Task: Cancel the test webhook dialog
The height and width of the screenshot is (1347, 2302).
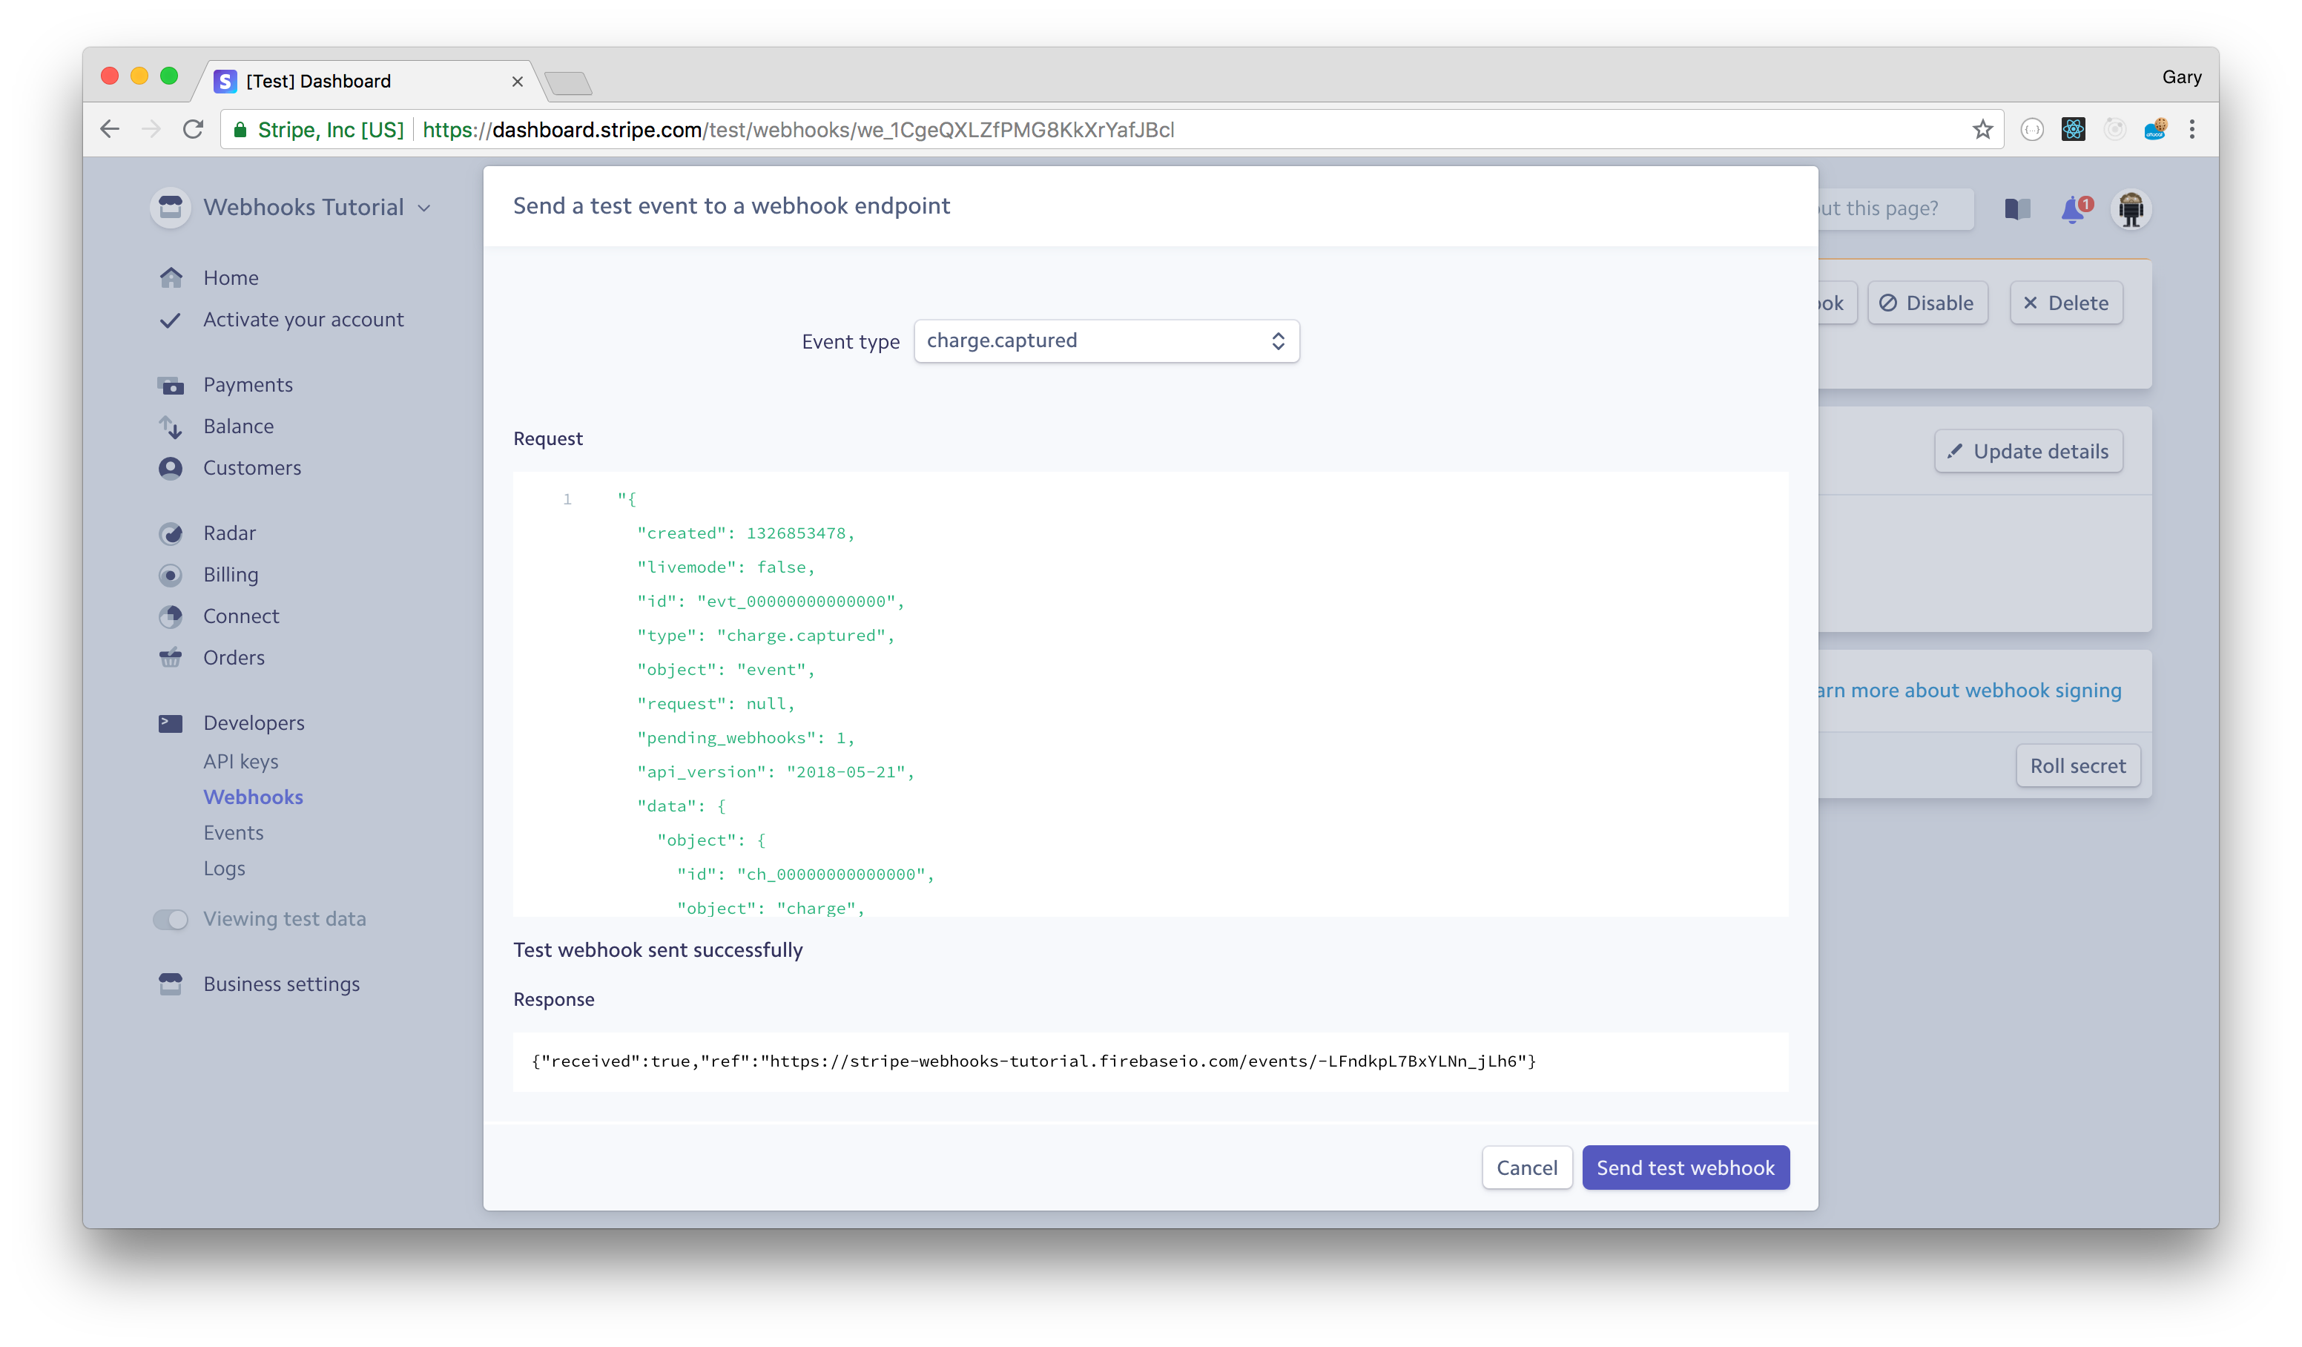Action: click(x=1526, y=1167)
